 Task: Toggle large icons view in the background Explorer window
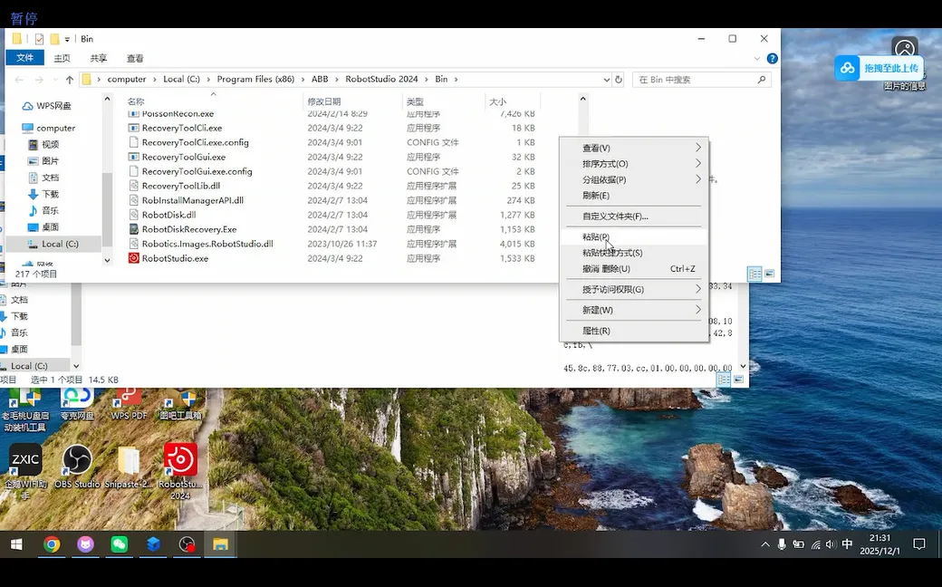[738, 380]
